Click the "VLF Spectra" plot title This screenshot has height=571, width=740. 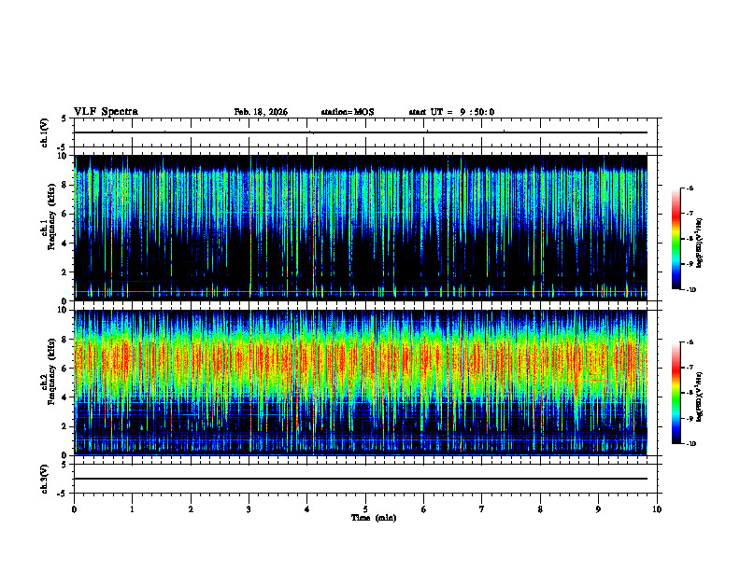point(106,112)
